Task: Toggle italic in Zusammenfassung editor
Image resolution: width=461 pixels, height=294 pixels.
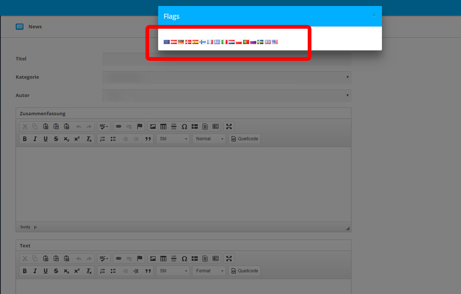Action: click(35, 139)
